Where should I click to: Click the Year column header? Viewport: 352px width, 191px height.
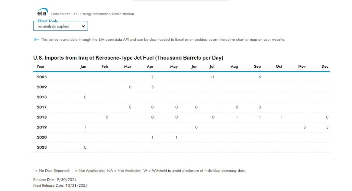[41, 66]
